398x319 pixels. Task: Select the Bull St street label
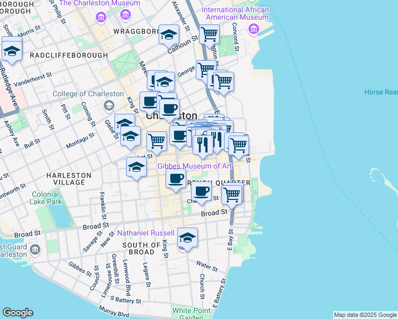coord(32,143)
